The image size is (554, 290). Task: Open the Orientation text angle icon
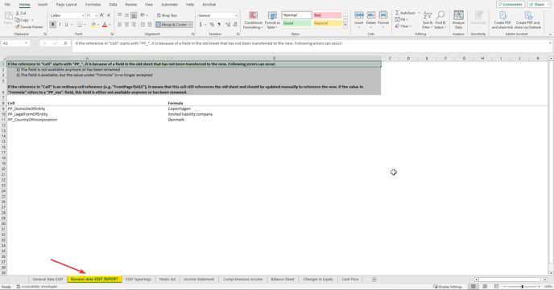pyautogui.click(x=143, y=15)
